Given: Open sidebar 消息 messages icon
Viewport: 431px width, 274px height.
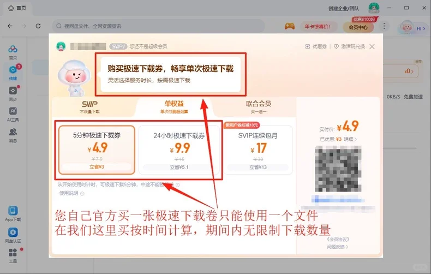Looking at the screenshot, I should click(x=13, y=135).
